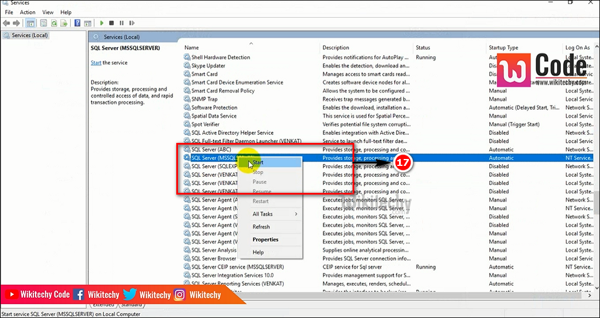This screenshot has height=318, width=600.
Task: Sort by the Log On As column header
Action: (x=578, y=48)
